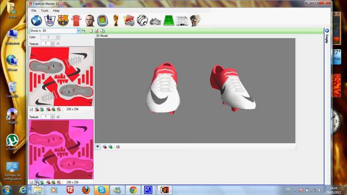Export 3D model with green arrow icon

[111, 147]
